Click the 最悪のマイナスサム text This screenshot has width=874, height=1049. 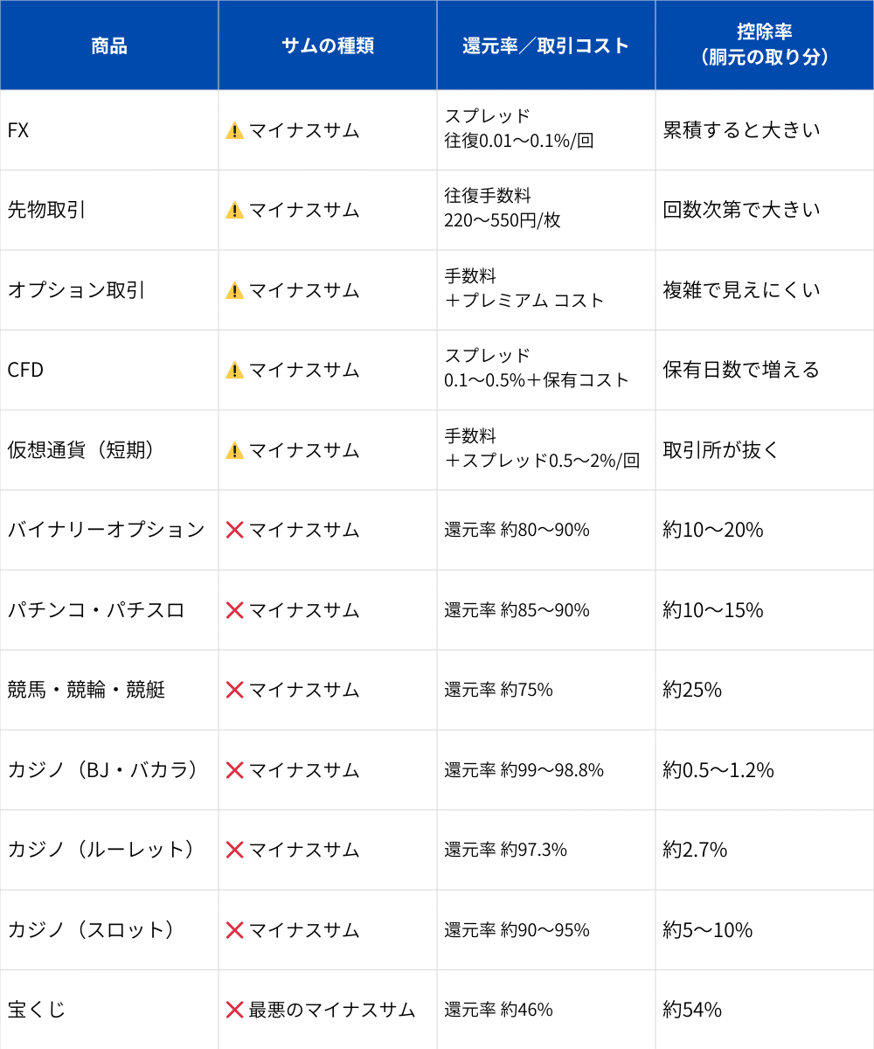(332, 1010)
